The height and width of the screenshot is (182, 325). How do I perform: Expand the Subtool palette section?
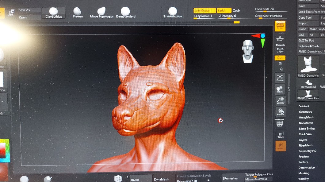pyautogui.click(x=304, y=106)
